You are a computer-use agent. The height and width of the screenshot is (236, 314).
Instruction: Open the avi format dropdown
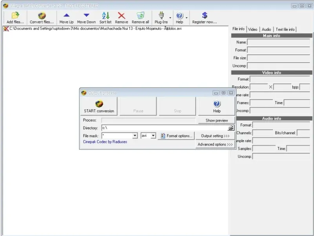coord(153,136)
